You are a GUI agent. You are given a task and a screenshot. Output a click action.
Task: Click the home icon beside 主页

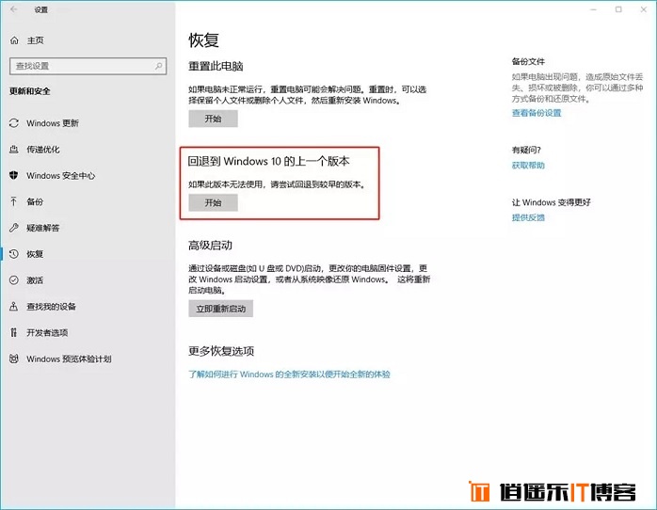click(x=14, y=40)
